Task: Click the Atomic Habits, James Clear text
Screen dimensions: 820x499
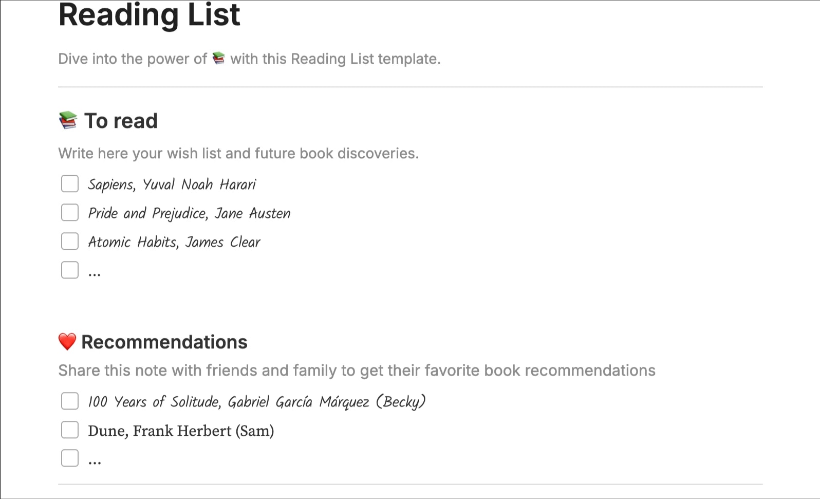Action: [x=174, y=242]
